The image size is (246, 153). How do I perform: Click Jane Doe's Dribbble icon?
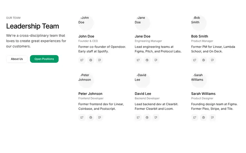pos(147,60)
